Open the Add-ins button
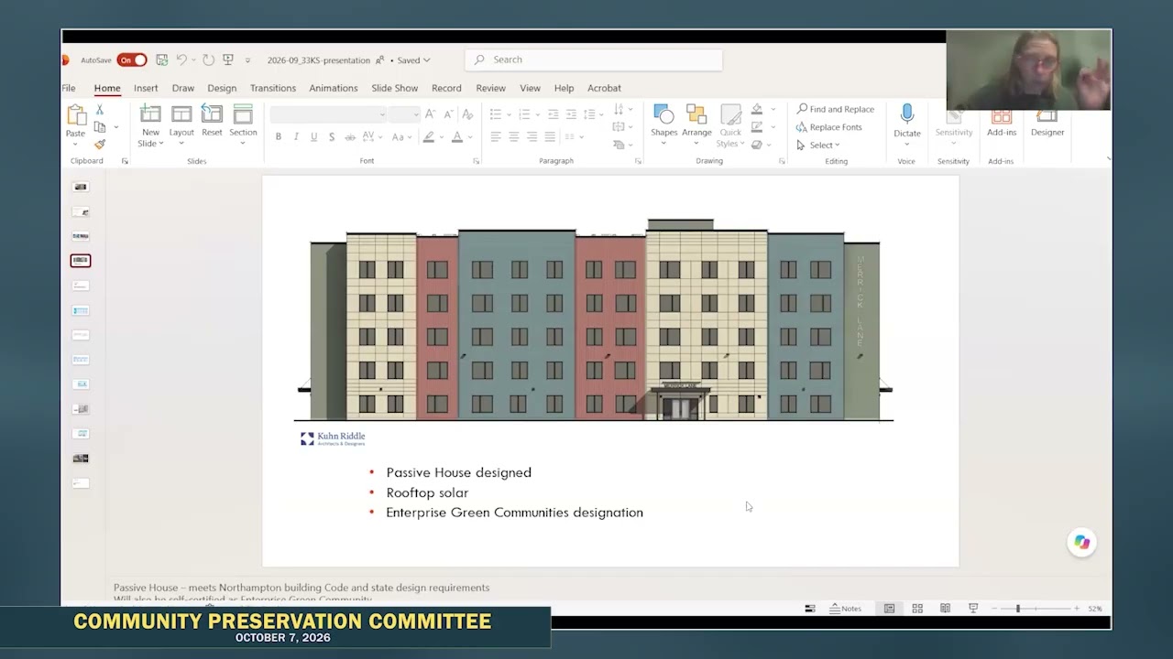Viewport: 1173px width, 659px height. tap(1002, 123)
